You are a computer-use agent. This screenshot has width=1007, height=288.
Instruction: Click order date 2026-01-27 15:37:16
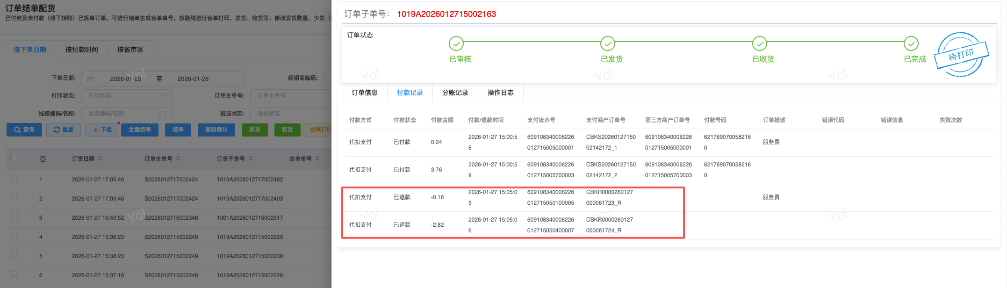point(98,275)
